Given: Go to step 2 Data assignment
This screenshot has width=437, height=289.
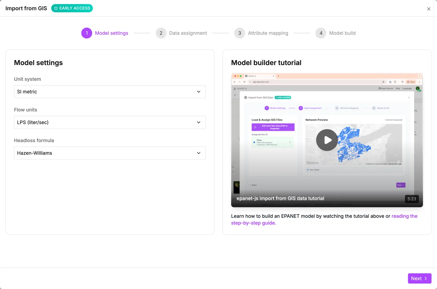Looking at the screenshot, I should (x=181, y=33).
